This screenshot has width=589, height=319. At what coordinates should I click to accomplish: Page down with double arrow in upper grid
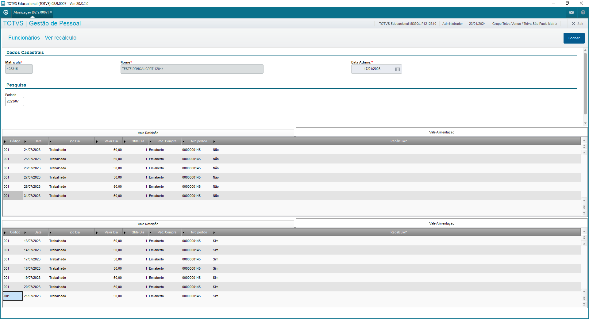(584, 207)
